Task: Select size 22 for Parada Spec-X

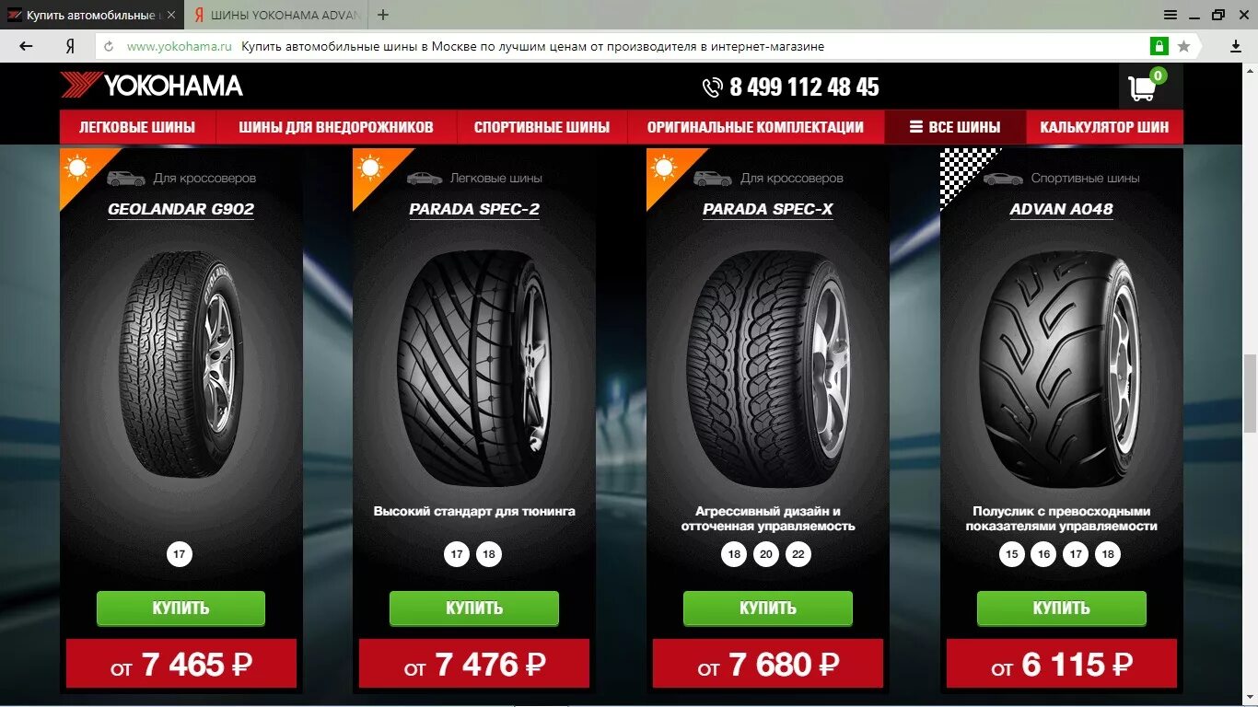Action: pyautogui.click(x=798, y=555)
